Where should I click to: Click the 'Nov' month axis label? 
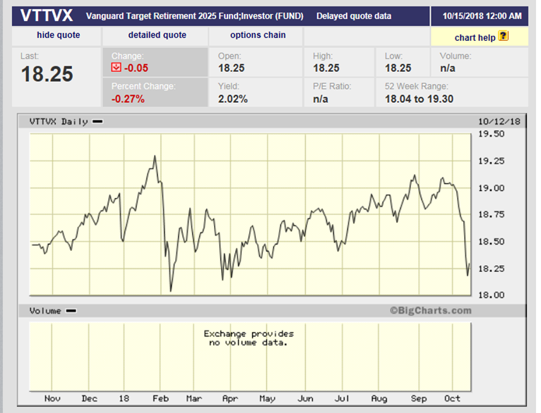point(52,398)
